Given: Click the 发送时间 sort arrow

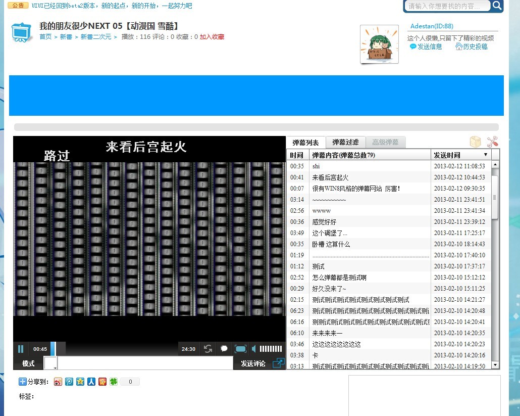Looking at the screenshot, I should click(486, 155).
